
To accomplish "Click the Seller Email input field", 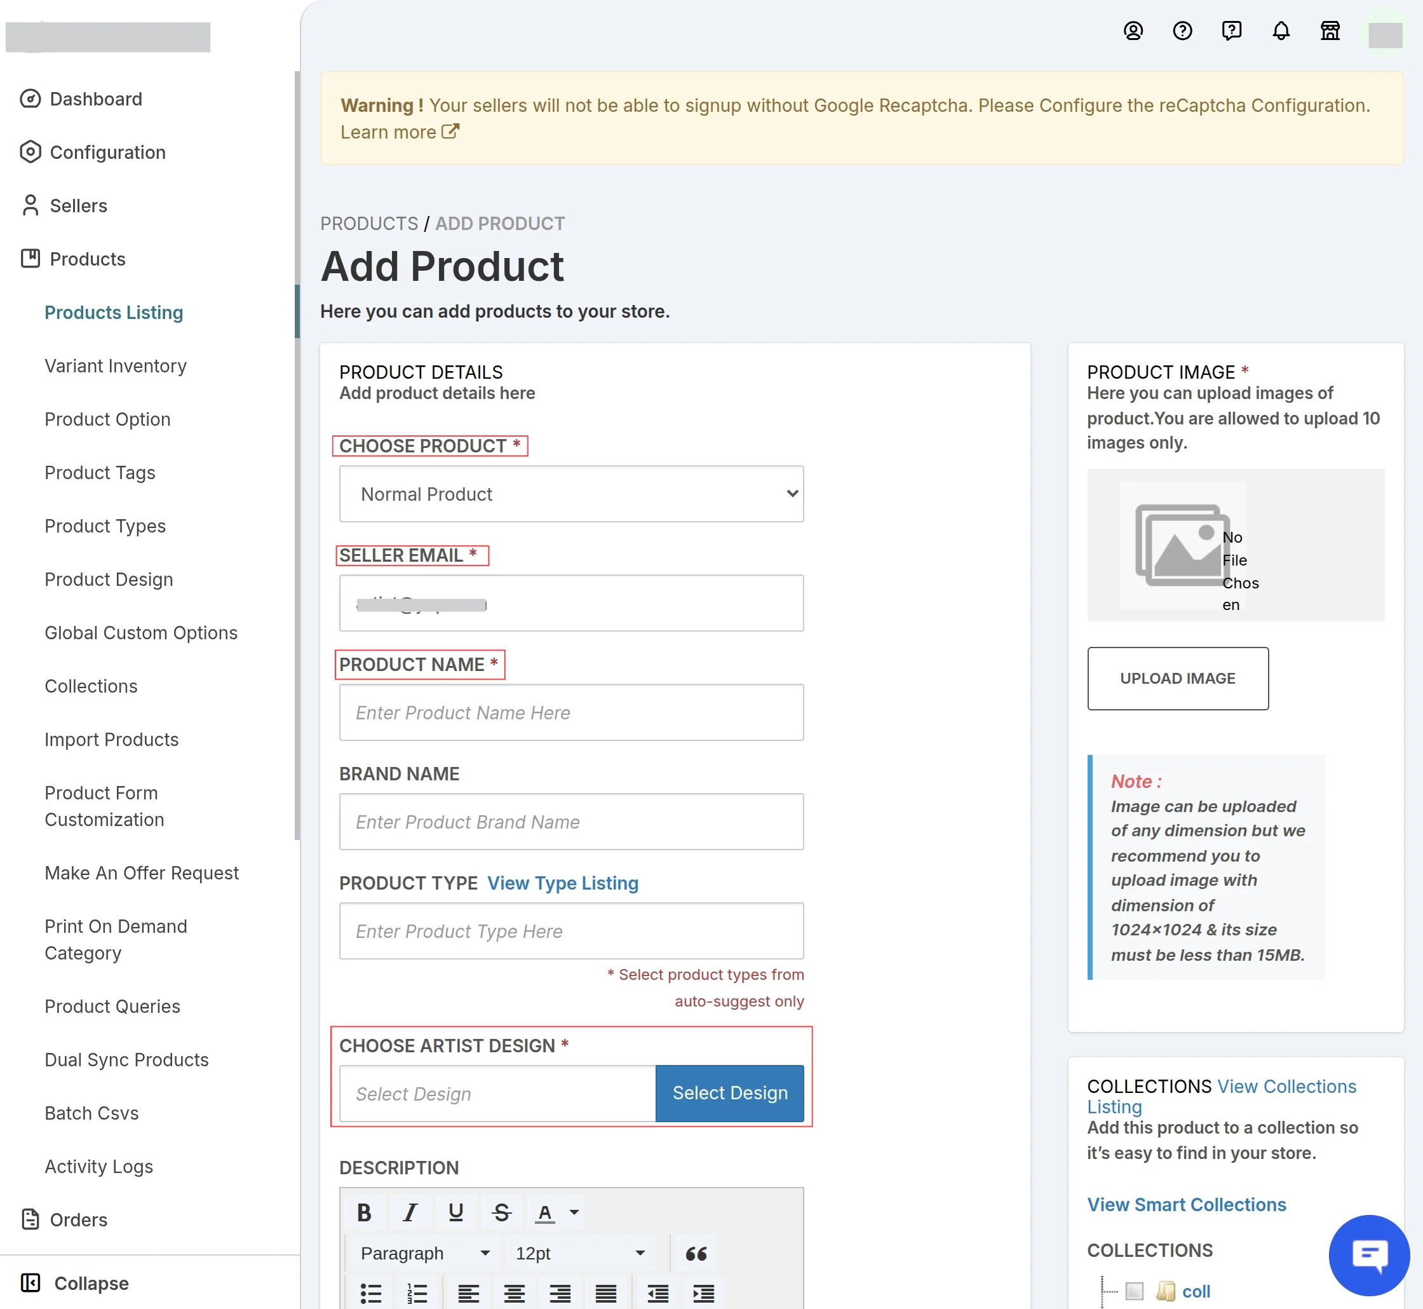I will (571, 603).
